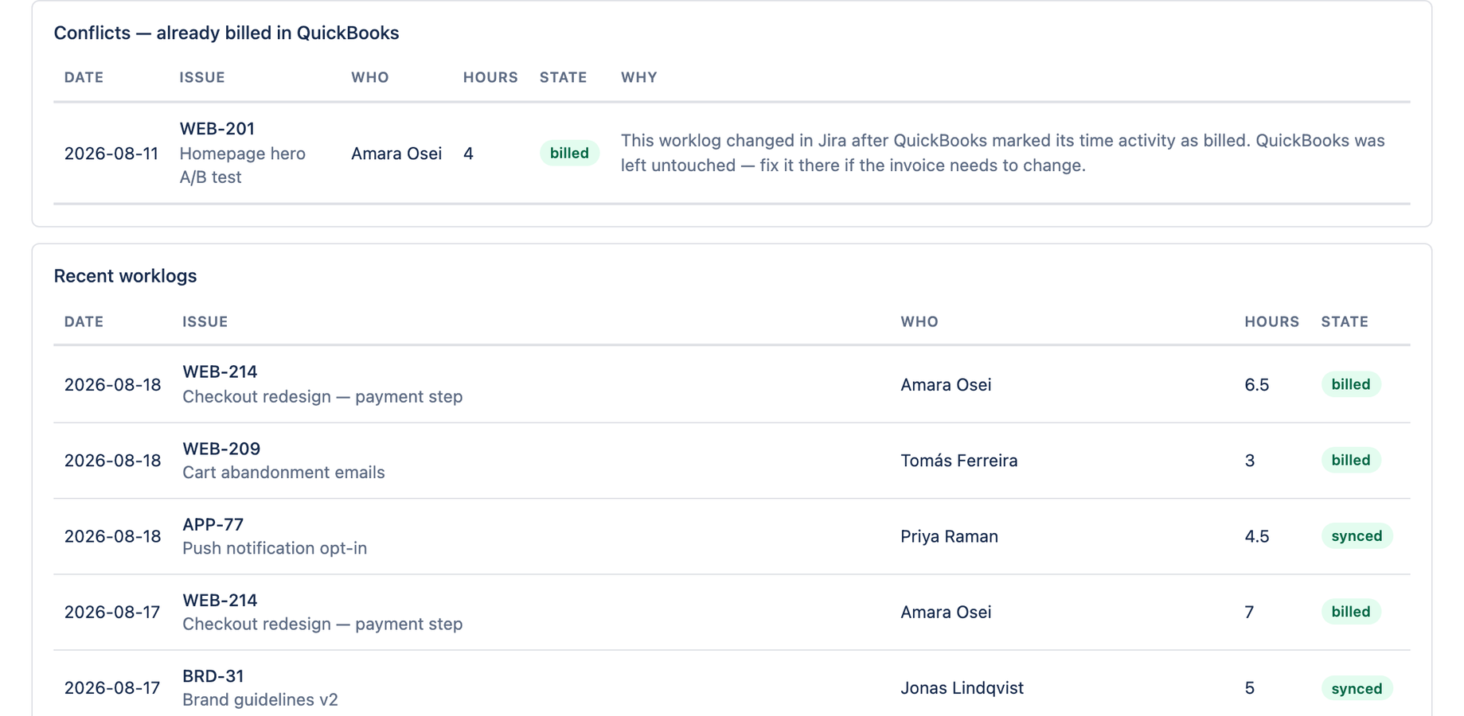1464x716 pixels.
Task: Click the billed badge for Tomás Ferreira
Action: (1350, 460)
